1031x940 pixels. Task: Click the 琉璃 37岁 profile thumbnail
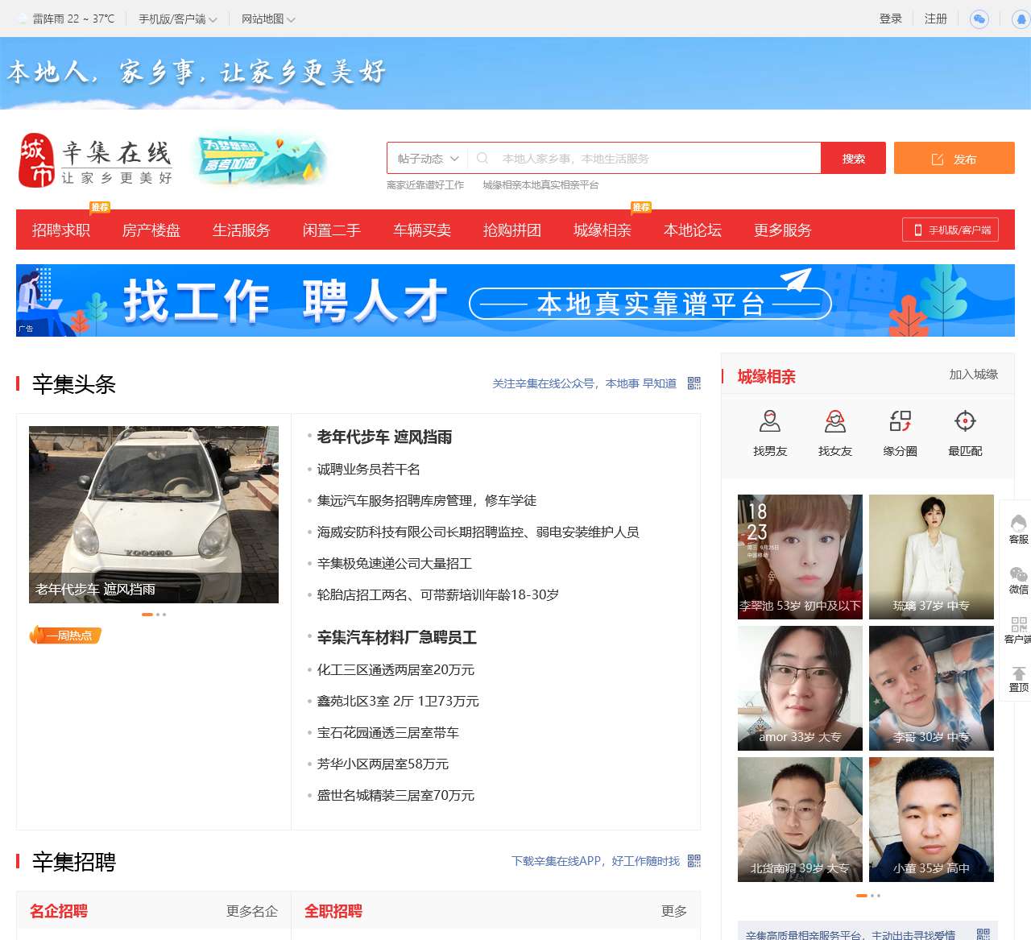point(931,557)
